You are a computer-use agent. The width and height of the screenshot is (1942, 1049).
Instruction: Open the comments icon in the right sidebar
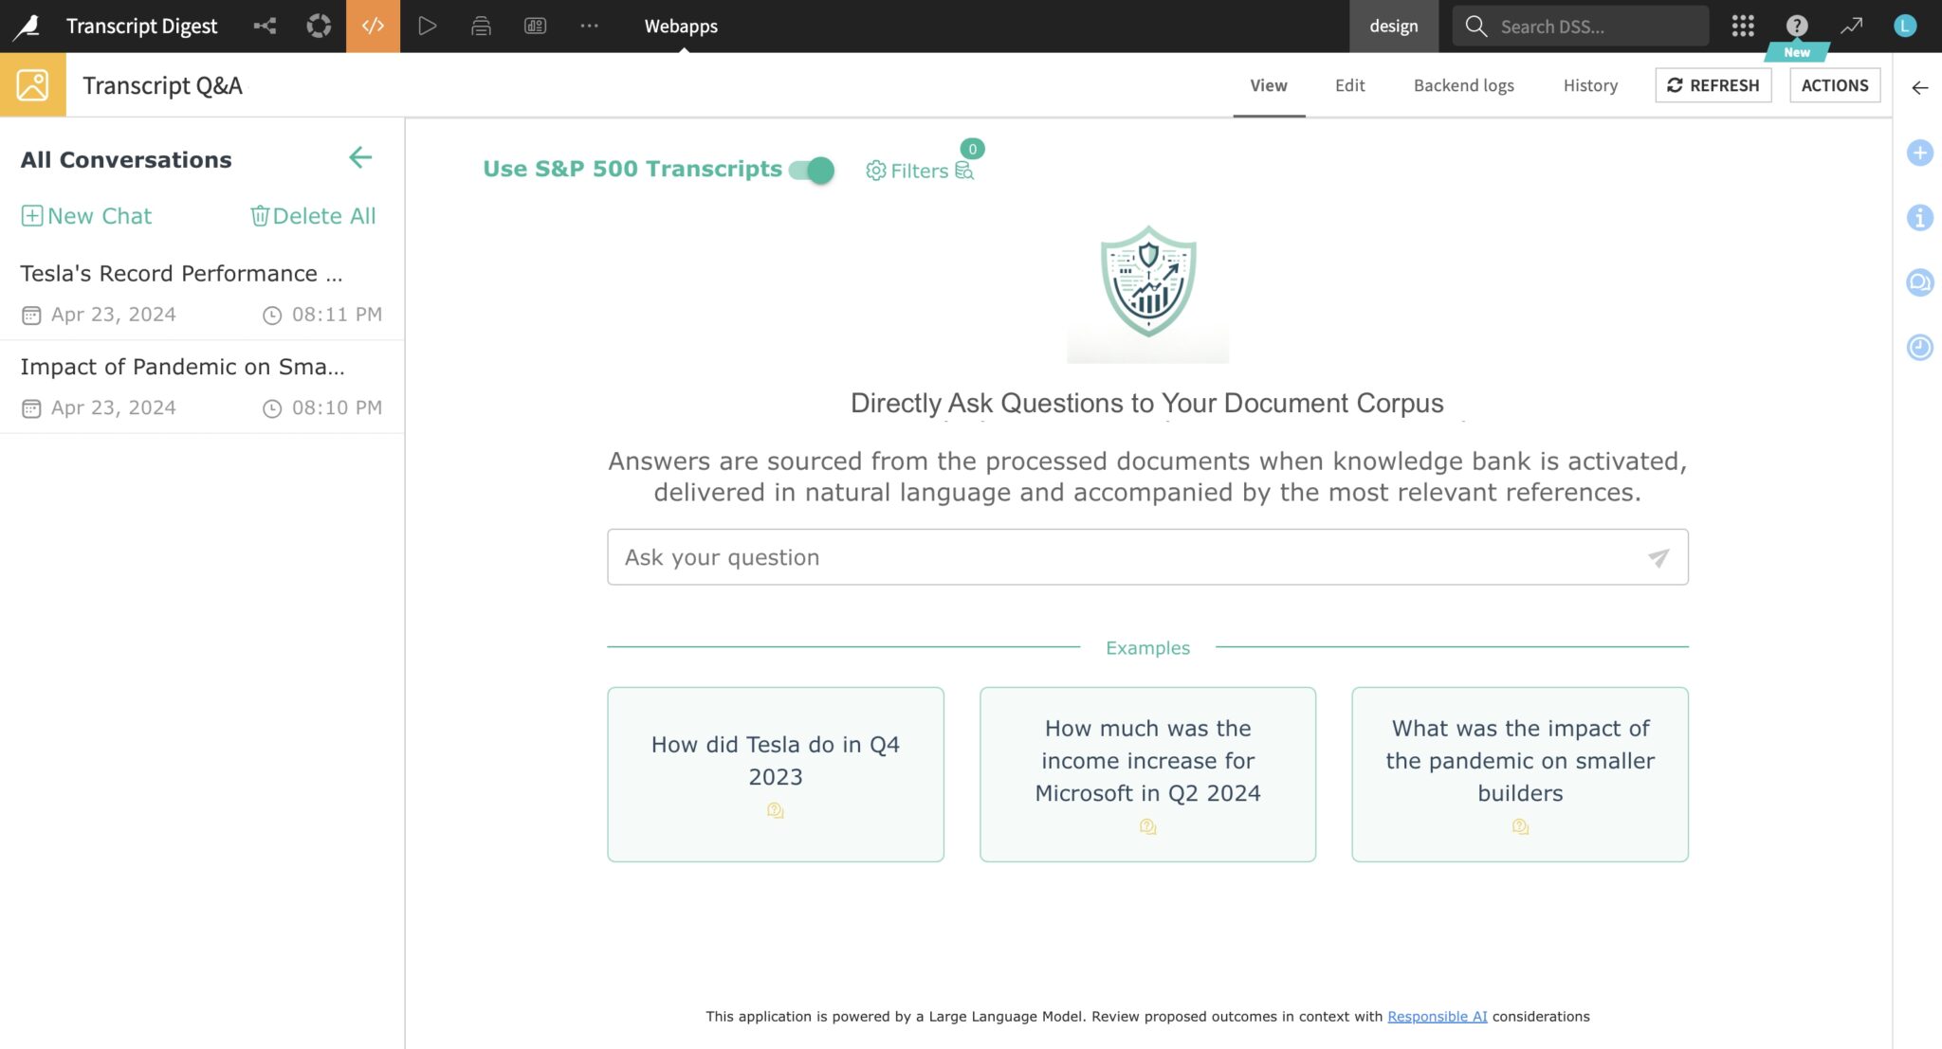coord(1919,282)
